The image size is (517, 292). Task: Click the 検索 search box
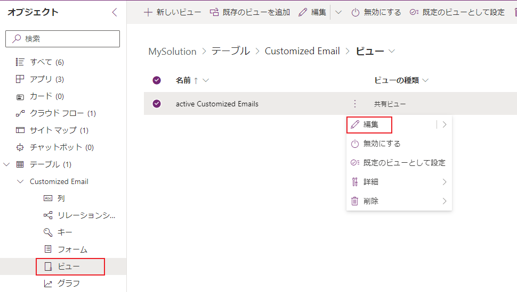point(63,39)
